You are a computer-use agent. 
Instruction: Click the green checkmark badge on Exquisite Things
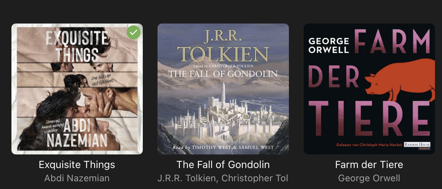click(x=134, y=32)
